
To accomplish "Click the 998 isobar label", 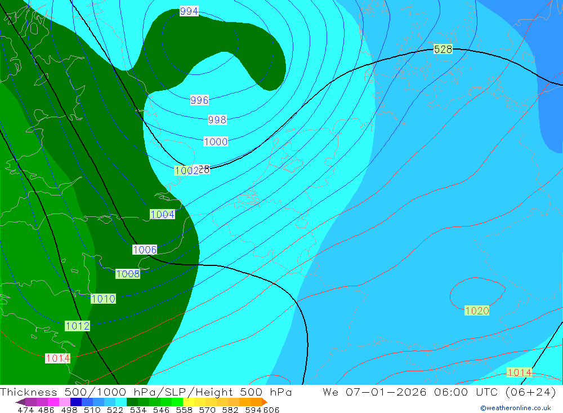I will click(x=217, y=119).
